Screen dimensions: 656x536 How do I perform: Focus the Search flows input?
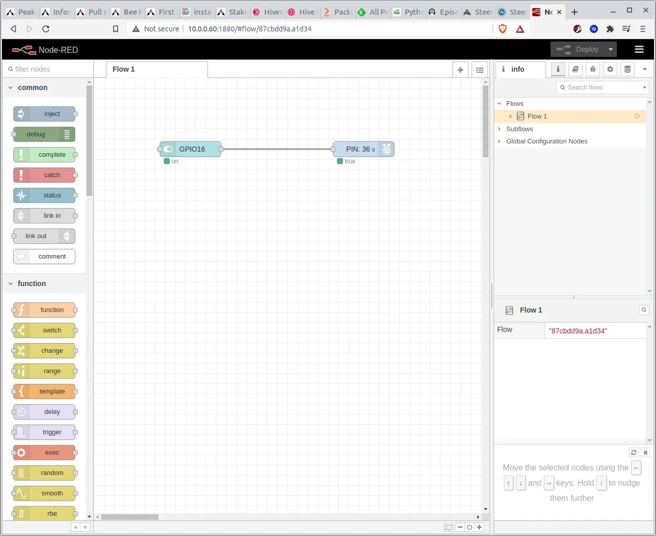599,88
